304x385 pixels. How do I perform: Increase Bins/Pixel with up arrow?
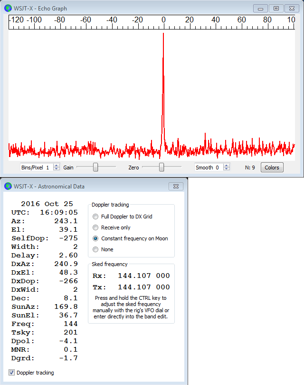click(57, 166)
